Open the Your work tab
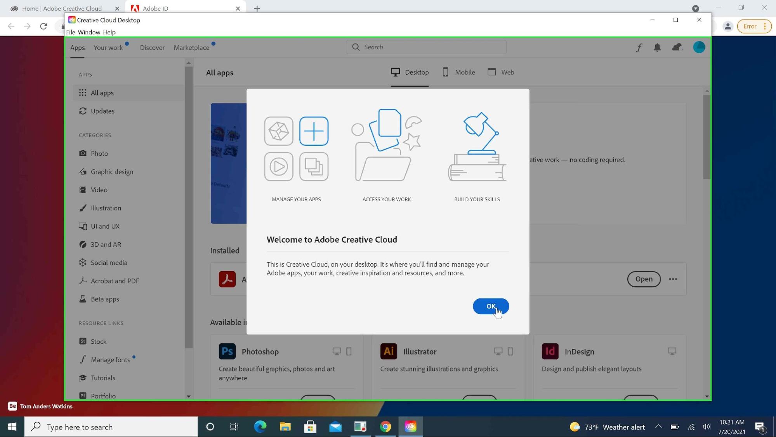Screen dimensions: 776x437 click(x=108, y=47)
